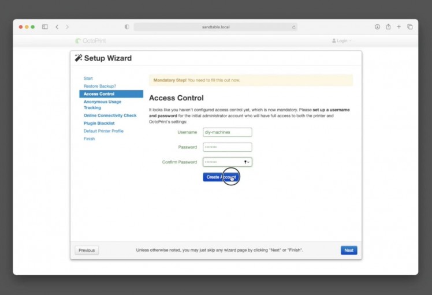Open the Plugin Blacklist step

(x=99, y=123)
